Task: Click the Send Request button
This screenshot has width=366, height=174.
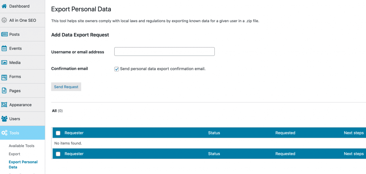Action: [66, 87]
